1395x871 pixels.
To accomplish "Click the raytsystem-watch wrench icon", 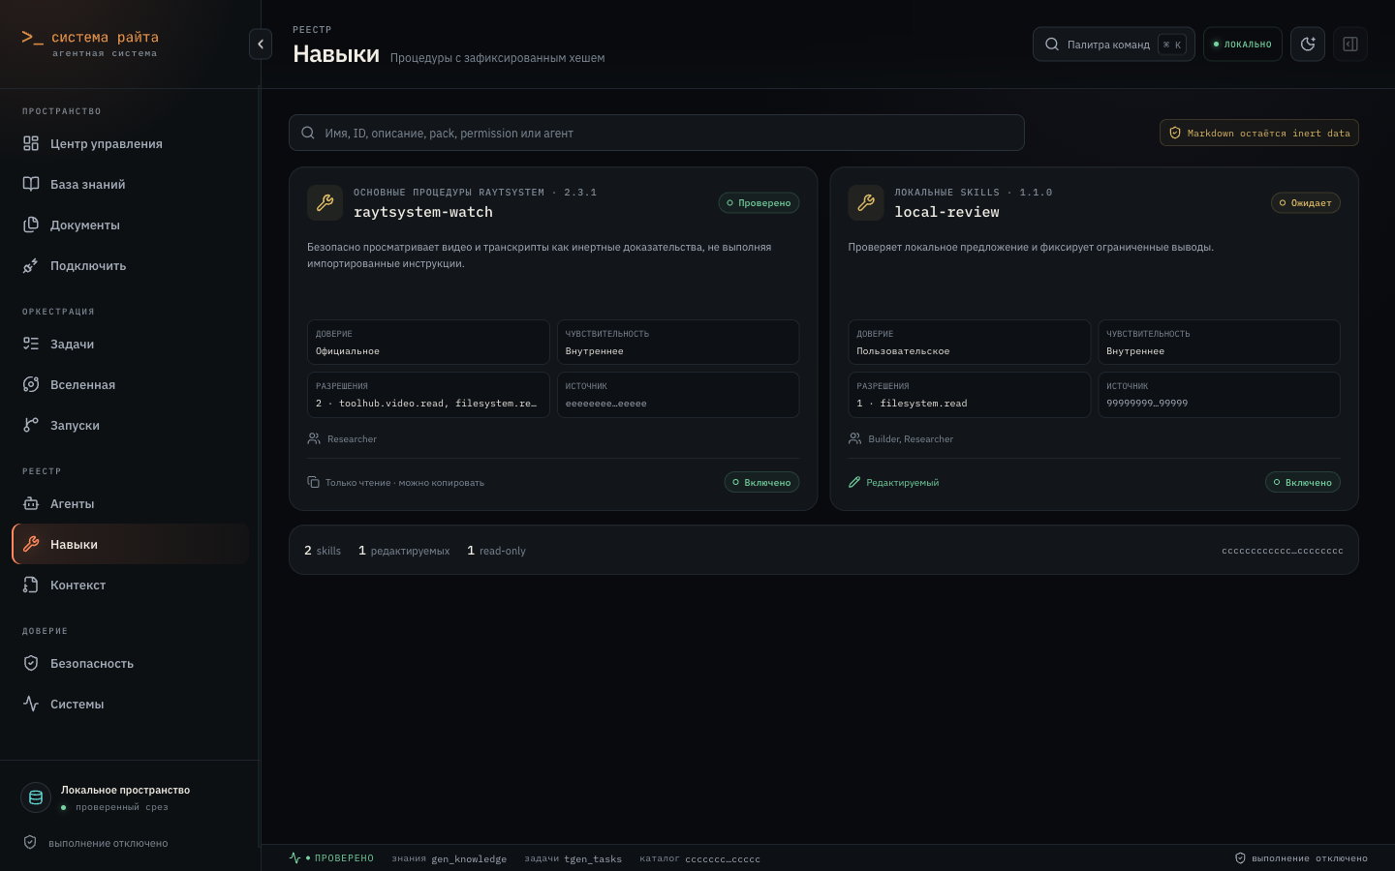I will [325, 202].
